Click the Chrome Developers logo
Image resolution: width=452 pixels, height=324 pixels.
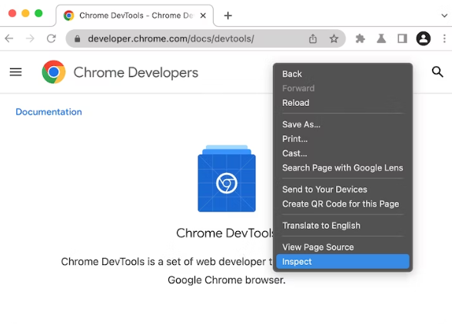(54, 72)
